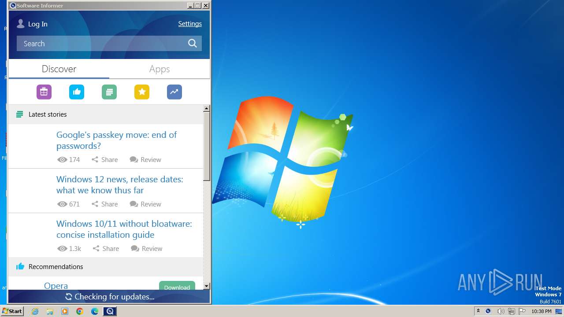Viewport: 564px width, 317px height.
Task: Open Windows 12 news release dates article
Action: pos(119,184)
